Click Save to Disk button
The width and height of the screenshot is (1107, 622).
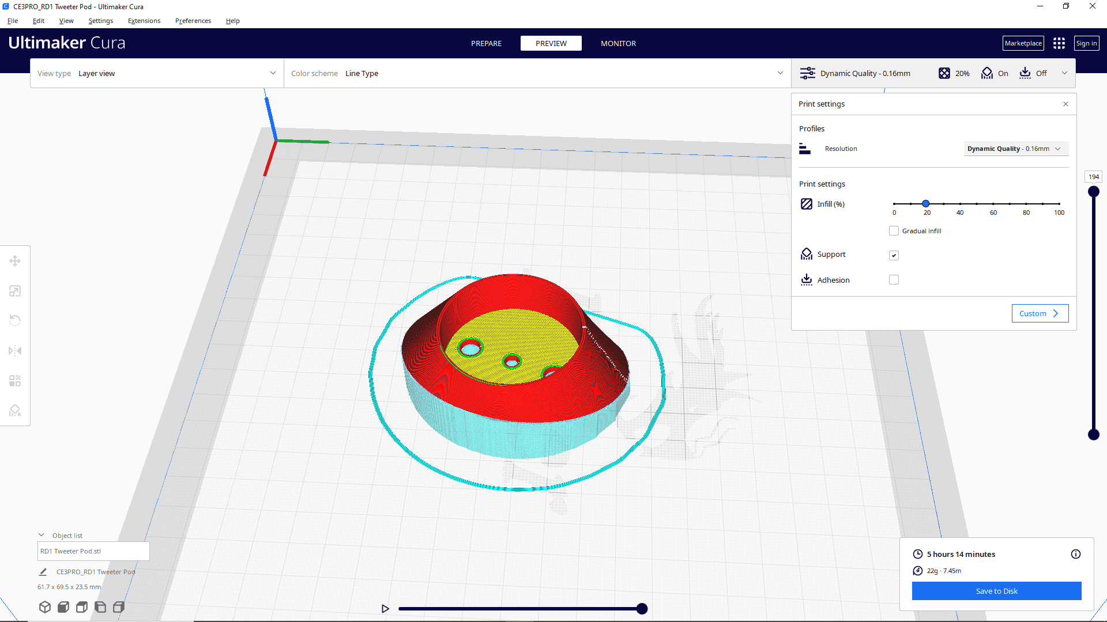coord(997,591)
